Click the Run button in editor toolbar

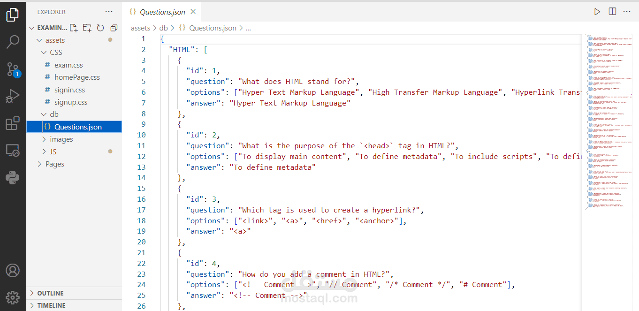click(597, 12)
